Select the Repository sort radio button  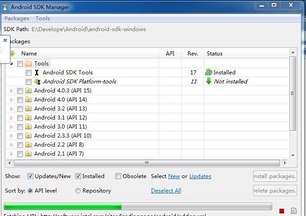(x=78, y=191)
